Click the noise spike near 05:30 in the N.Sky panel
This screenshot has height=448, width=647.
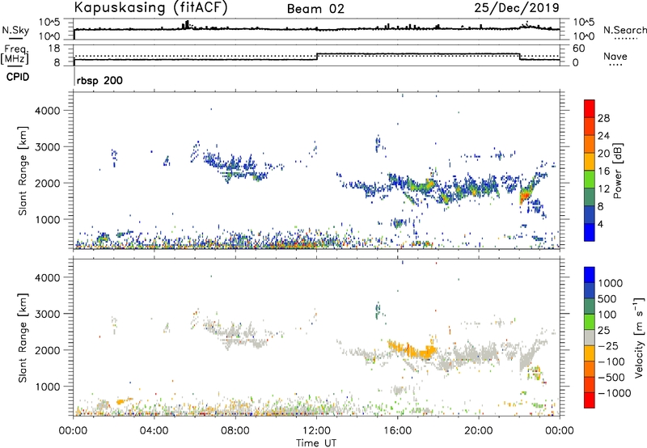(187, 24)
